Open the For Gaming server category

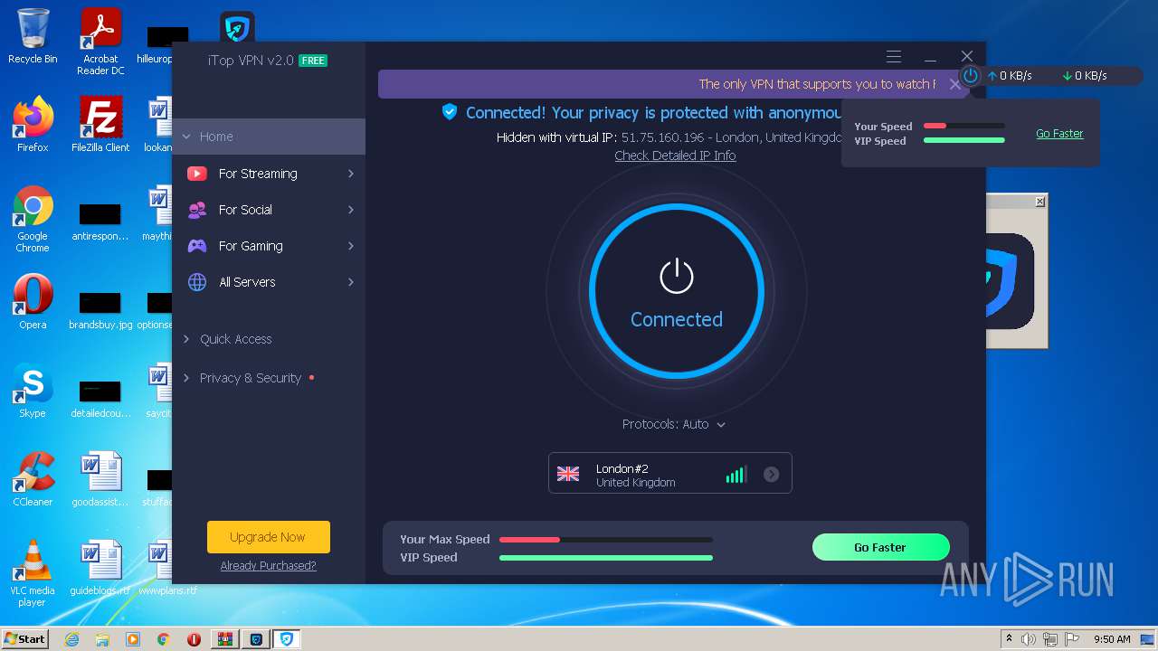point(269,246)
